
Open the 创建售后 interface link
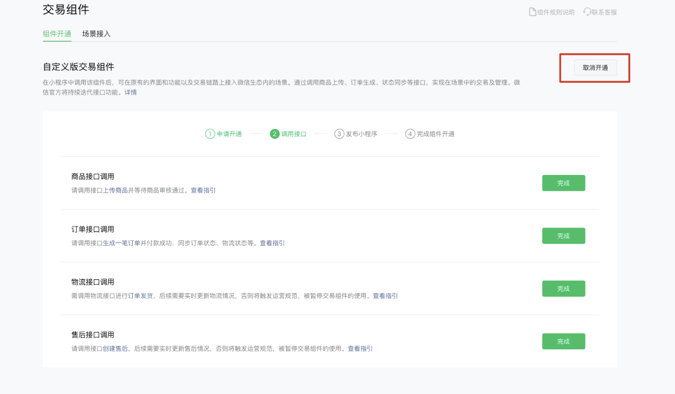115,349
